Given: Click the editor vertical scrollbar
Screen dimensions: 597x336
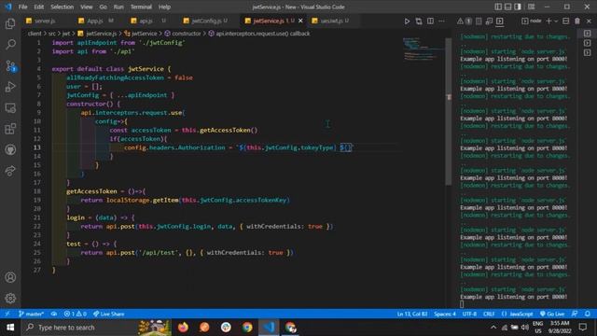Looking at the screenshot, I should 449,112.
